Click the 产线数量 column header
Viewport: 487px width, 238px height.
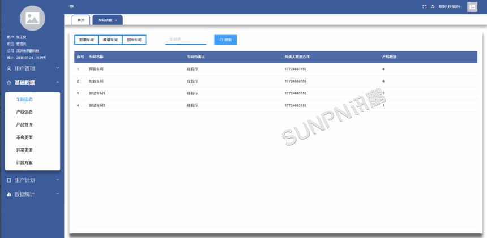[390, 57]
